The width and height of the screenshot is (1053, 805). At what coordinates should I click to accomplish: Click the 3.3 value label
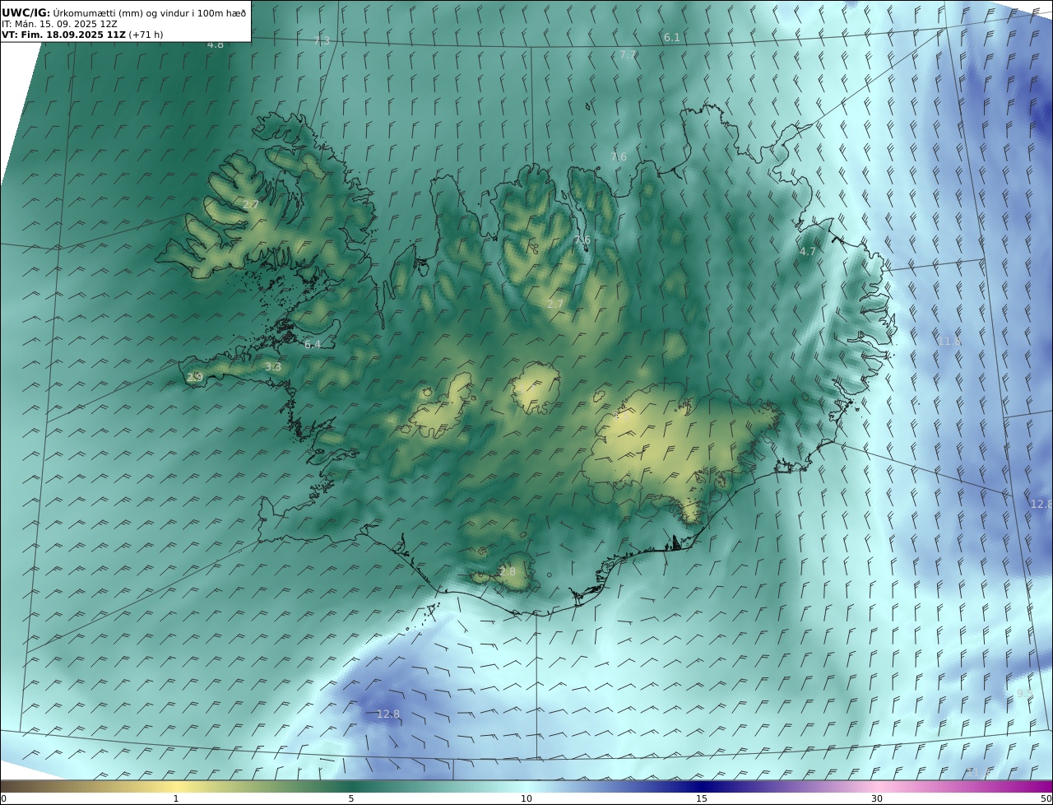click(273, 367)
